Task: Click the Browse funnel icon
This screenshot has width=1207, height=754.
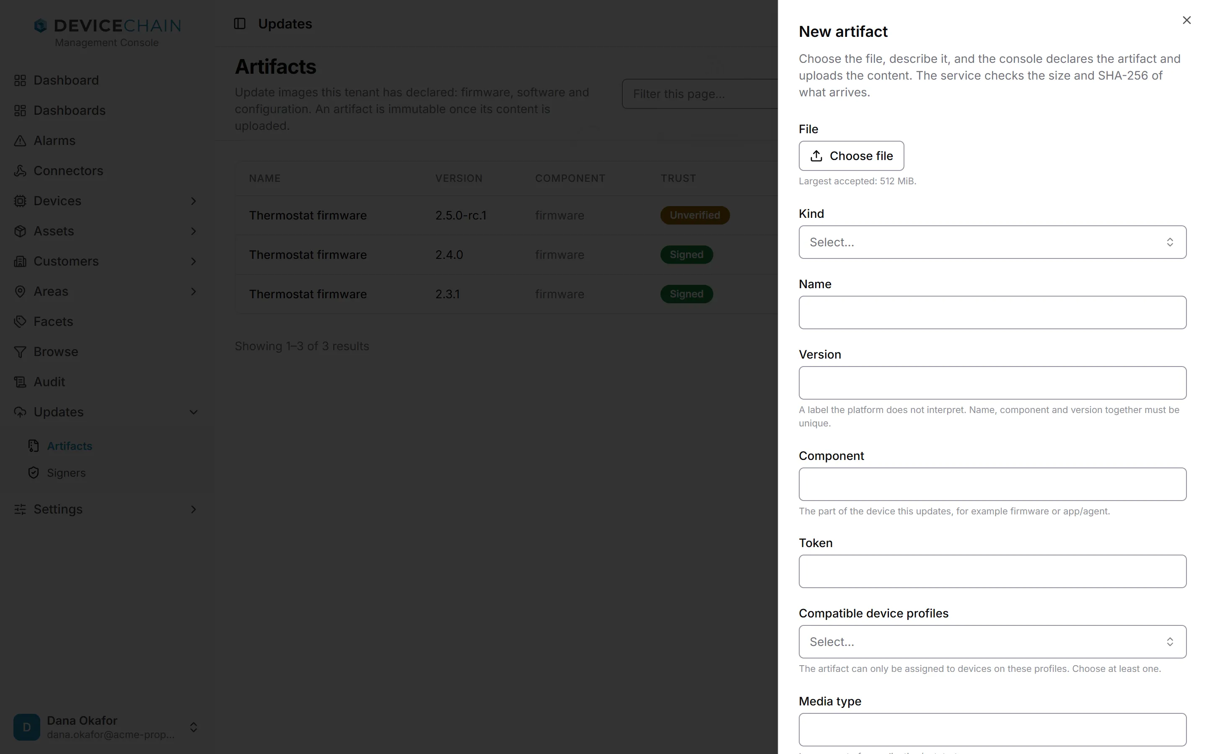Action: (20, 352)
